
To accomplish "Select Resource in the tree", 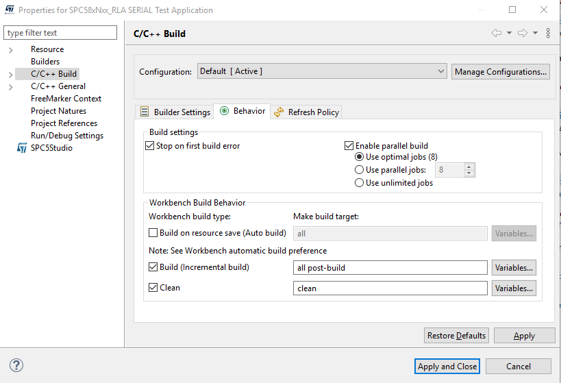I will point(47,49).
